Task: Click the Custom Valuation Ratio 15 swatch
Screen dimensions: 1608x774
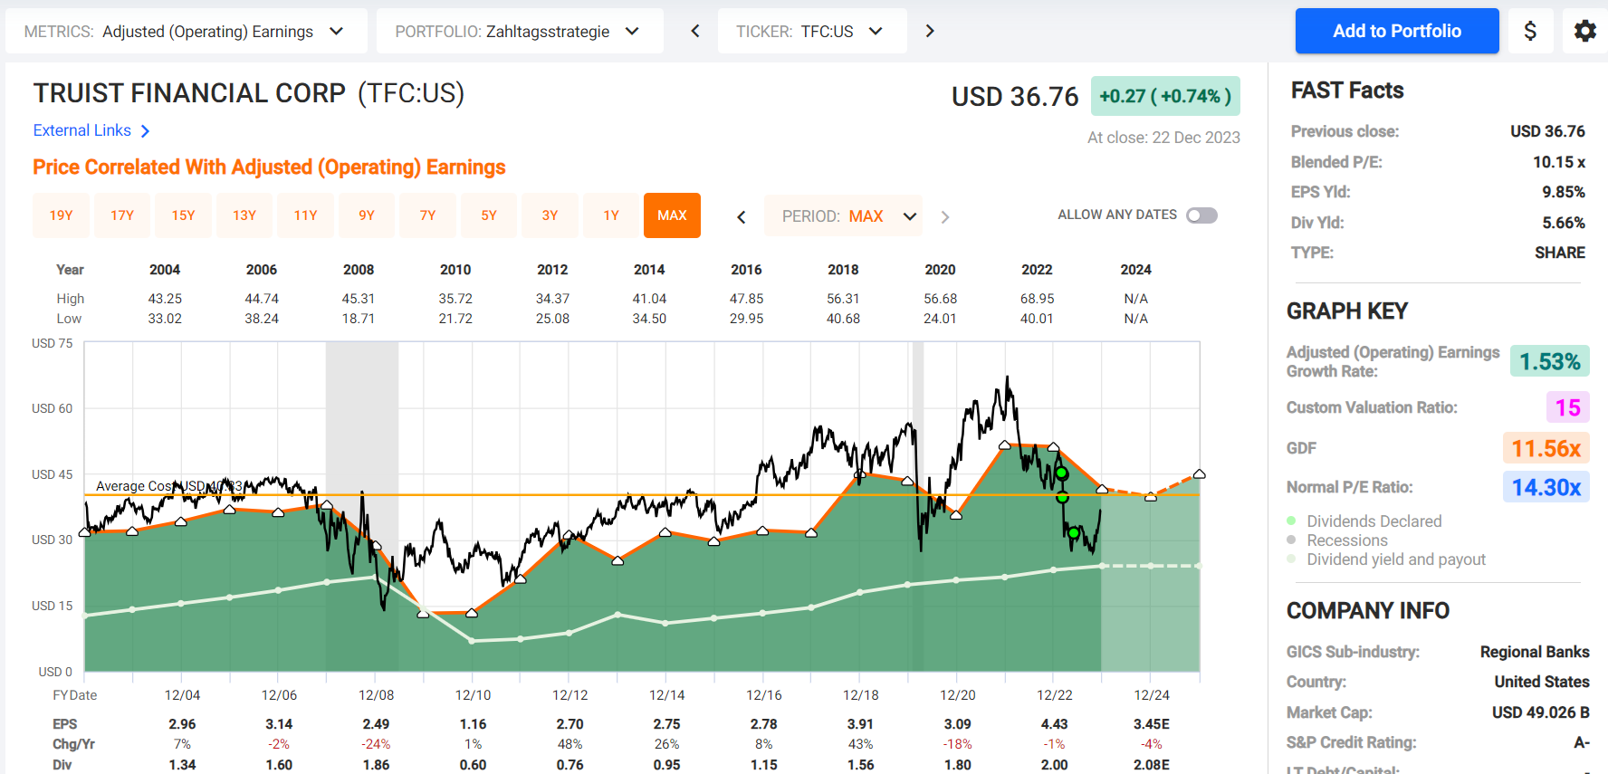Action: 1567,407
